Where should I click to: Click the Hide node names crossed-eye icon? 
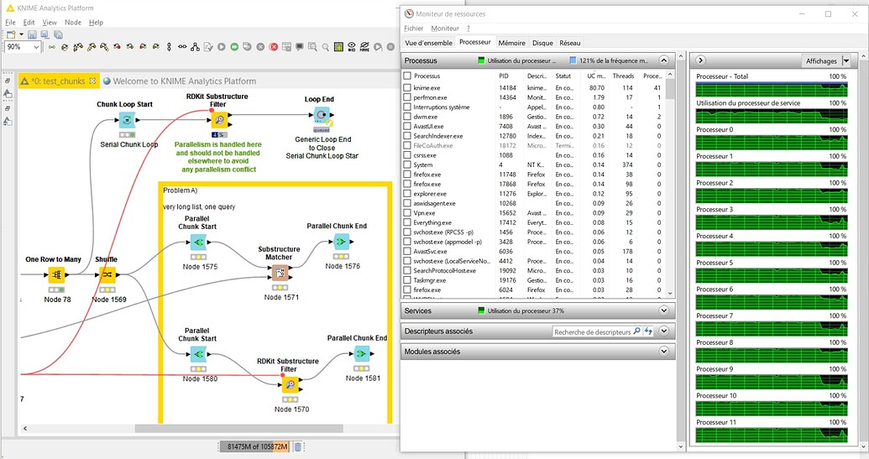(364, 47)
